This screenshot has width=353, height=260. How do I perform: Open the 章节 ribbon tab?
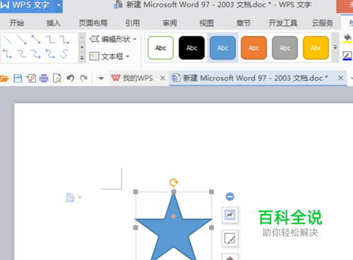pyautogui.click(x=244, y=23)
